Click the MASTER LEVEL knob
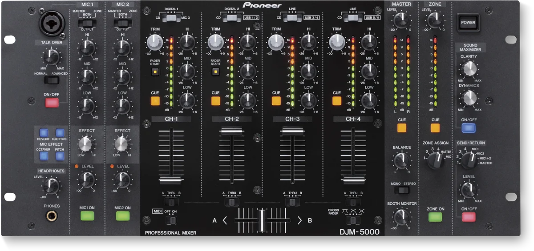The image size is (534, 251). click(x=401, y=20)
